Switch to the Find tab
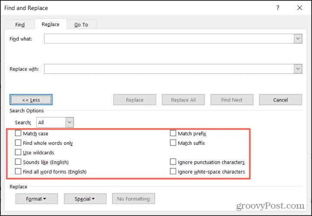This screenshot has width=312, height=216. click(20, 25)
